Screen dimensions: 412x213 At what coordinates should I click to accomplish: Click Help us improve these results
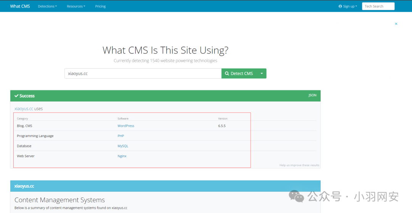[x=299, y=165]
